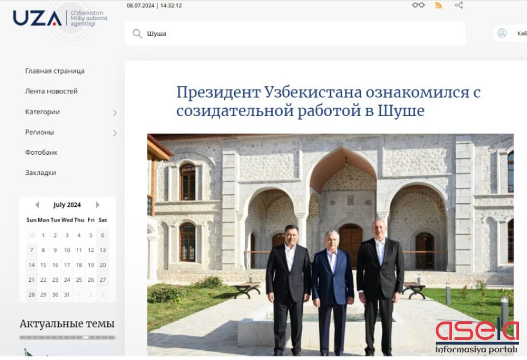
Task: Open the user account icon
Action: [x=502, y=33]
